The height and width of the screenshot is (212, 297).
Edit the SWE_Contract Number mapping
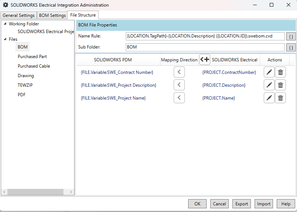(x=269, y=72)
